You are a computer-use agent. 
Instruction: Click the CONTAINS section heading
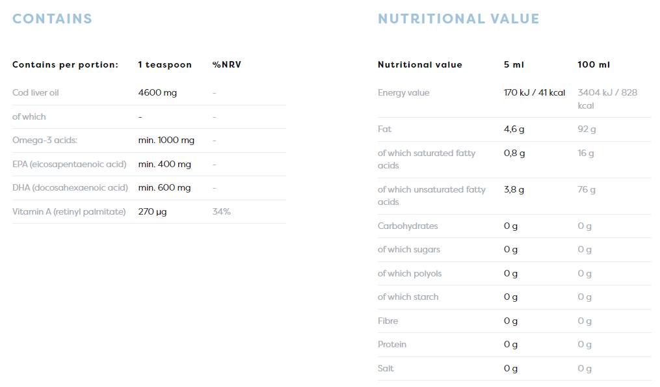pyautogui.click(x=52, y=19)
